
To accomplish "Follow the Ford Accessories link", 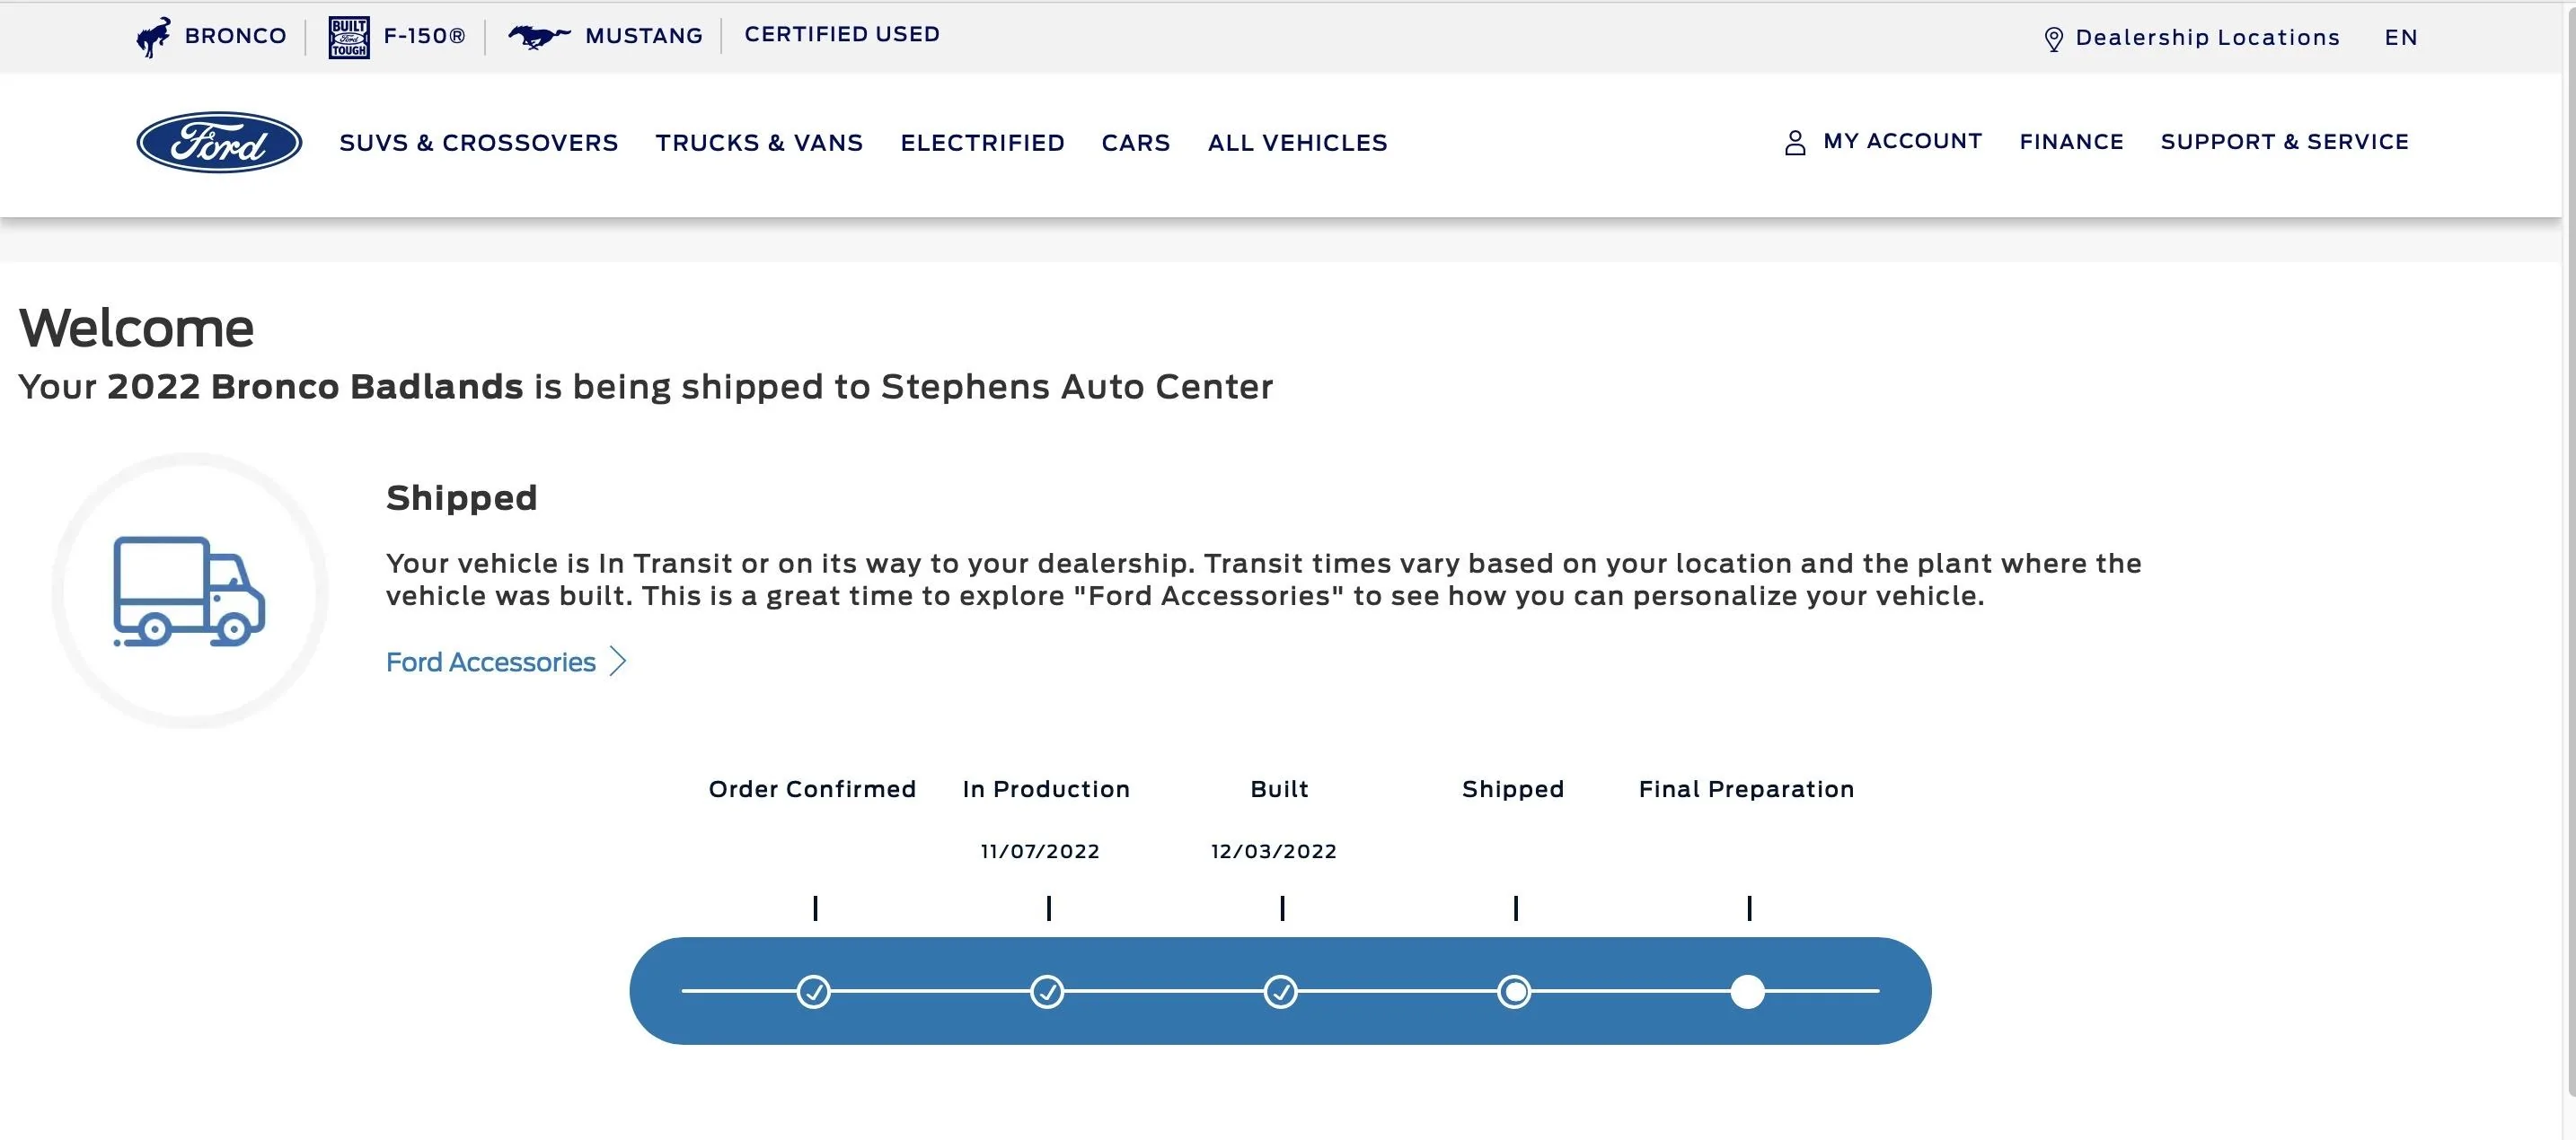I will (491, 662).
